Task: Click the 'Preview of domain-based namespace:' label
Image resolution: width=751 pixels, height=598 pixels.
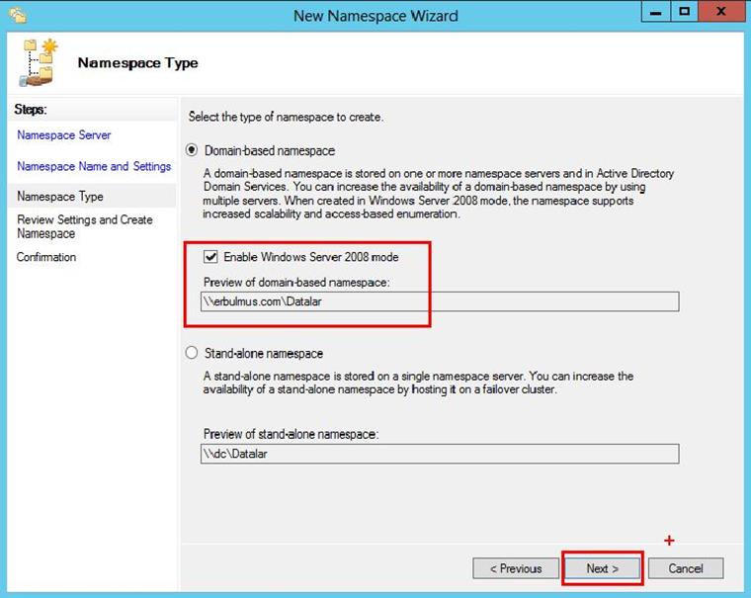Action: [296, 283]
